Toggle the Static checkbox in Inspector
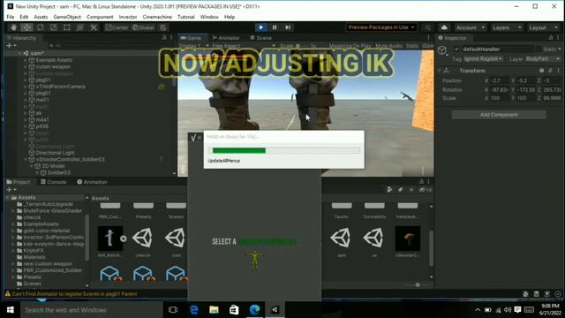The image size is (565, 318). (x=539, y=49)
